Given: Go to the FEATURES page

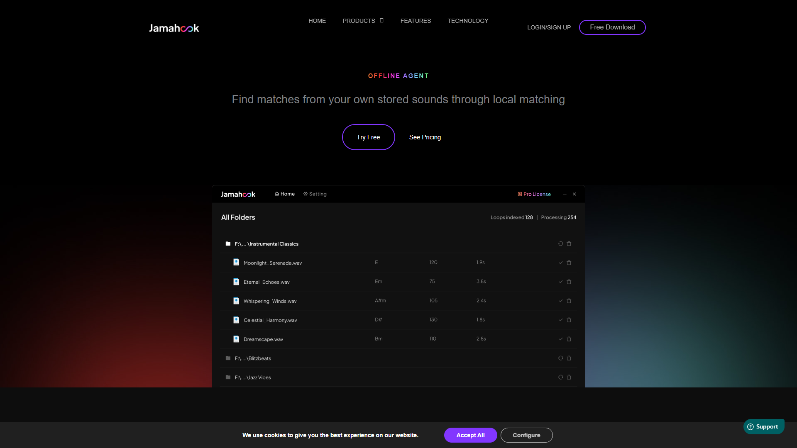Looking at the screenshot, I should point(416,21).
